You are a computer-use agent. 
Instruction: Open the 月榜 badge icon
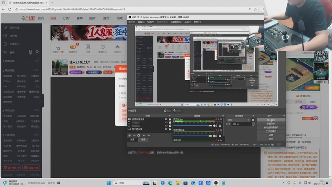pos(88,47)
